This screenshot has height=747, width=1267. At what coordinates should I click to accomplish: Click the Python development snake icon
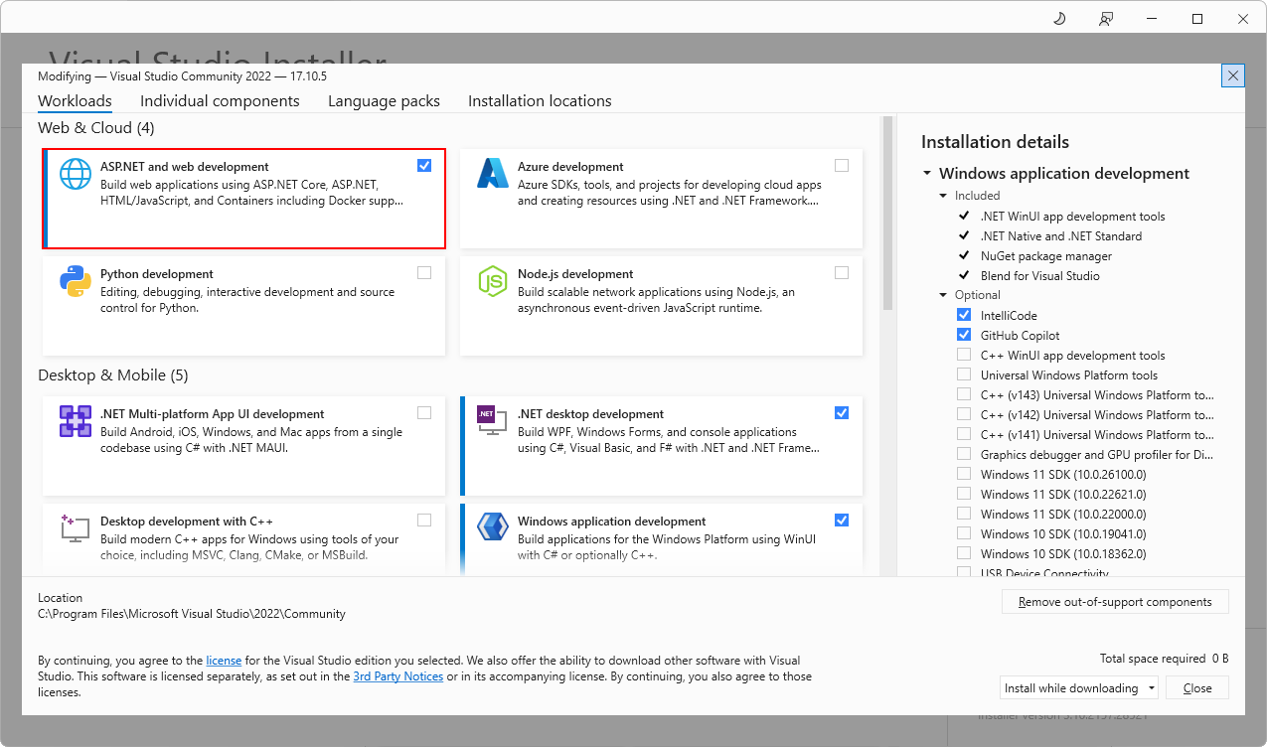tap(76, 281)
